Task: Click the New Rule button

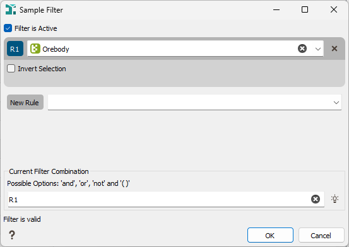Action: [25, 102]
